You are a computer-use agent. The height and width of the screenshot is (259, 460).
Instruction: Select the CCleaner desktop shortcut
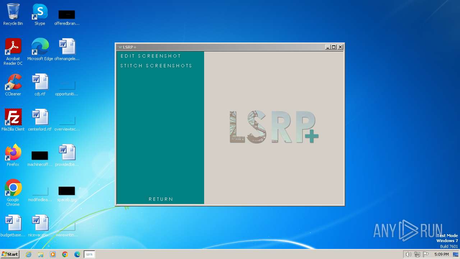coord(13,85)
